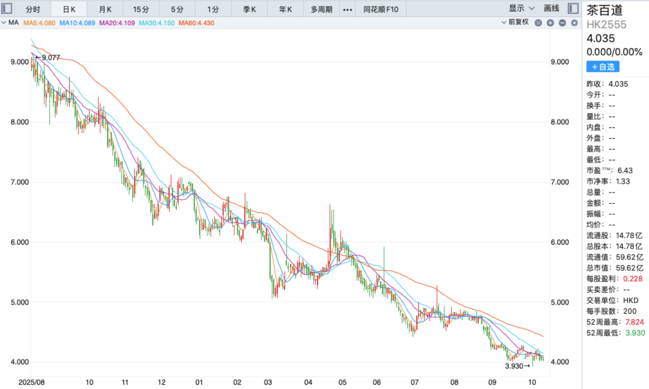
Task: Click the first minus circle icon
Action: (x=538, y=23)
